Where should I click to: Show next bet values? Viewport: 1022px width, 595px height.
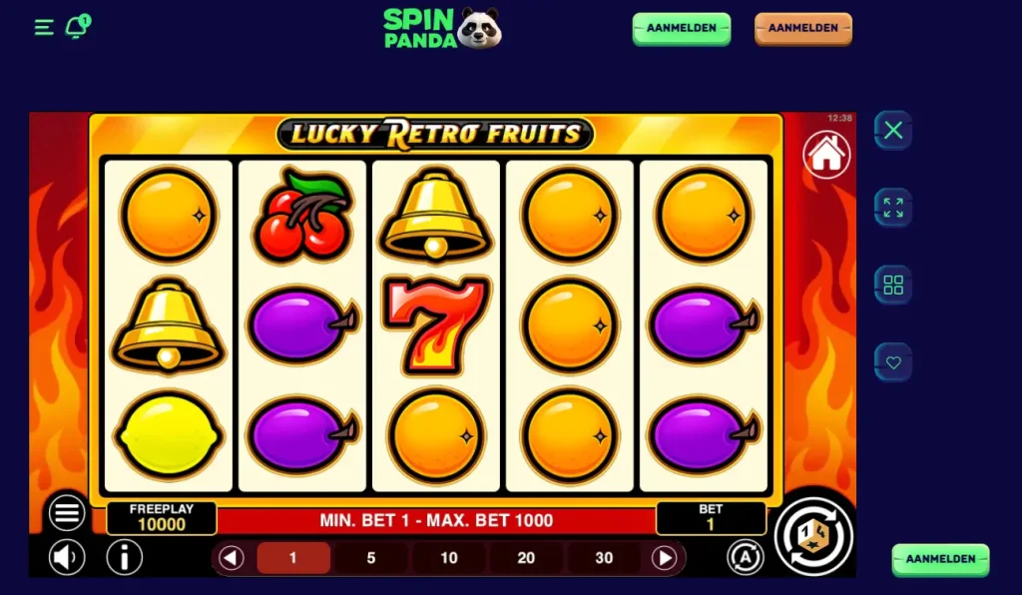(664, 558)
